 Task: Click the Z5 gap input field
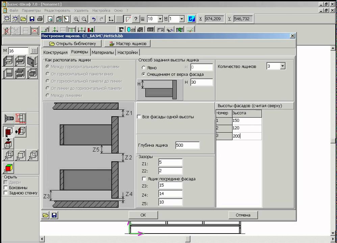(x=171, y=202)
